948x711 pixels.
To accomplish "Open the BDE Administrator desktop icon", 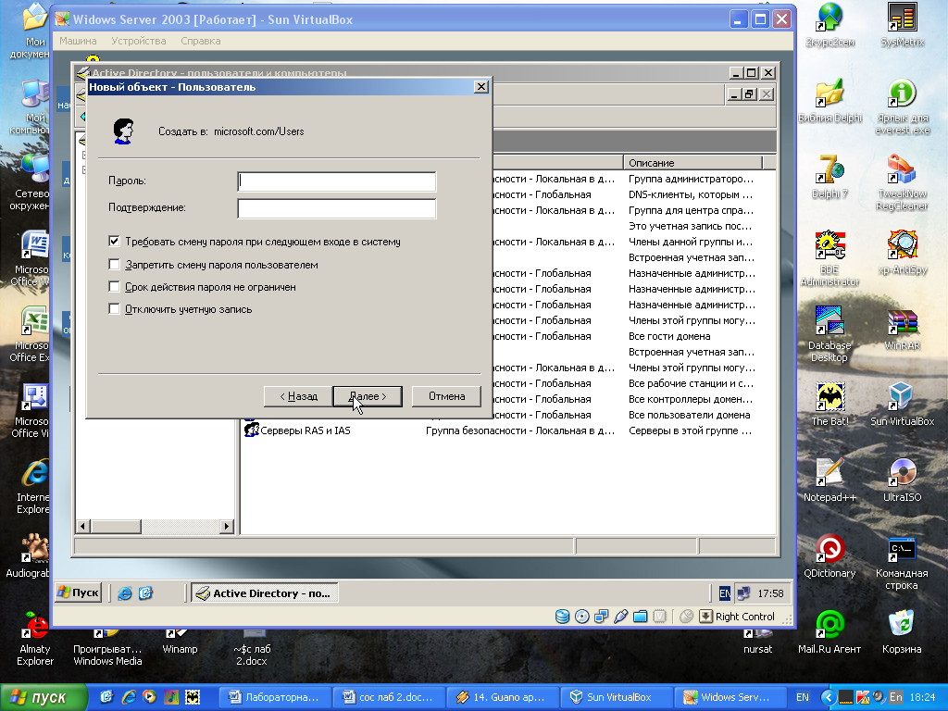I will [829, 258].
